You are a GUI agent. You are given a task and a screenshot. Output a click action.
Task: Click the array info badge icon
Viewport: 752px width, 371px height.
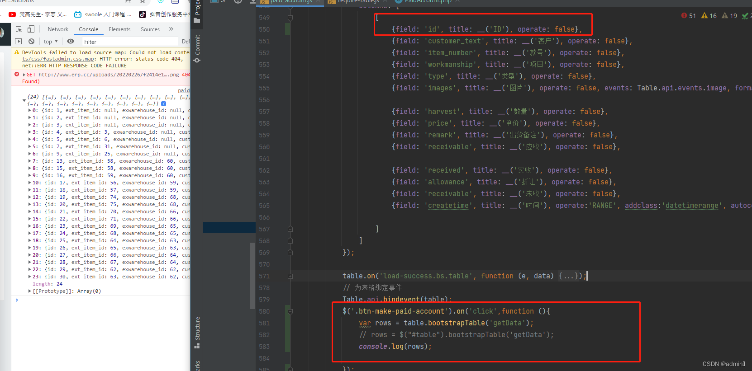point(164,104)
